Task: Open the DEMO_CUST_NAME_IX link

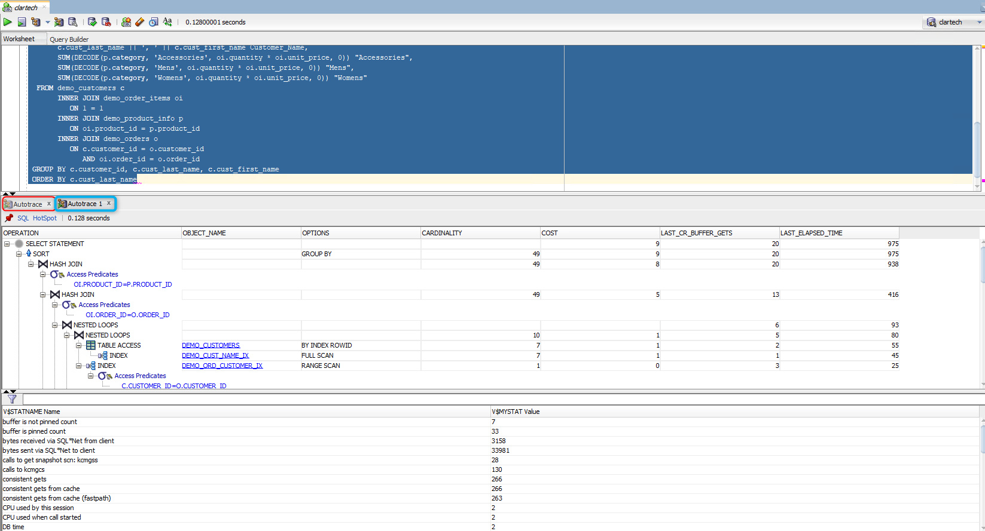Action: tap(215, 355)
